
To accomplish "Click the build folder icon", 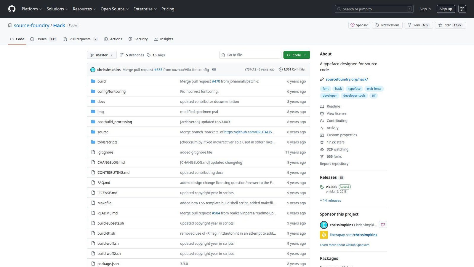I will (93, 81).
